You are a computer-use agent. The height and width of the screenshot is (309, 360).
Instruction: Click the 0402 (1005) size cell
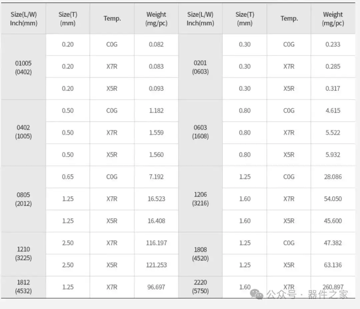pos(23,132)
